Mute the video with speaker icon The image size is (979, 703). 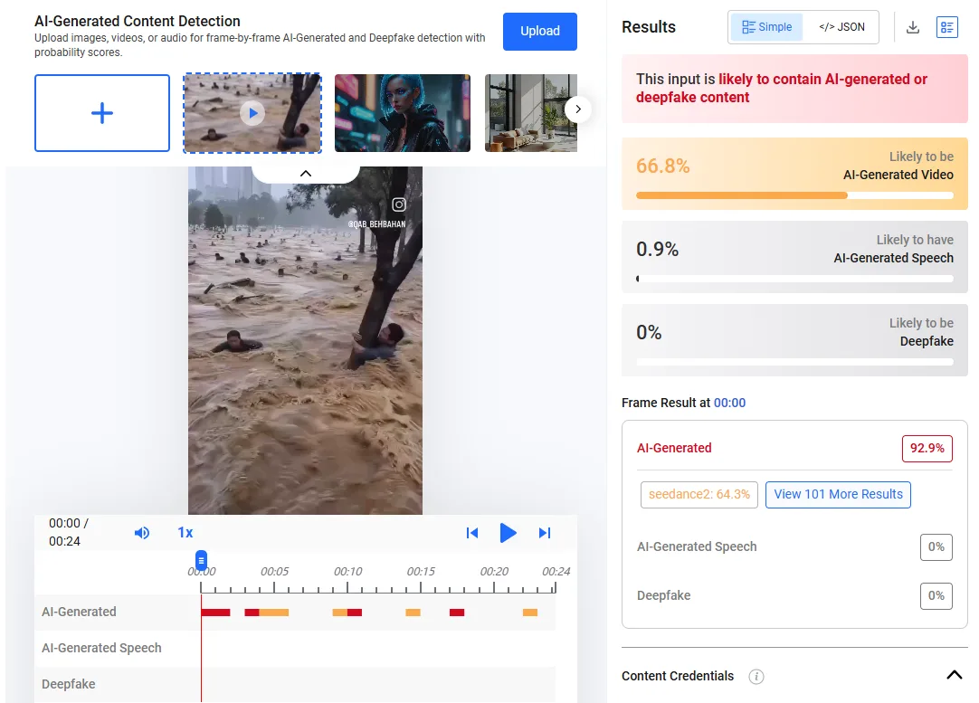pos(142,533)
